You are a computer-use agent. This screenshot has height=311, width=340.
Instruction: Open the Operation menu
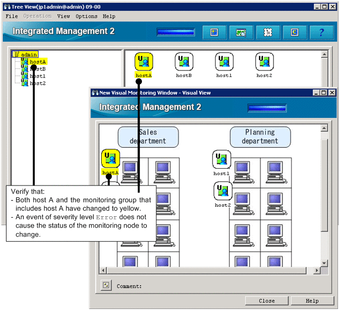pos(38,16)
